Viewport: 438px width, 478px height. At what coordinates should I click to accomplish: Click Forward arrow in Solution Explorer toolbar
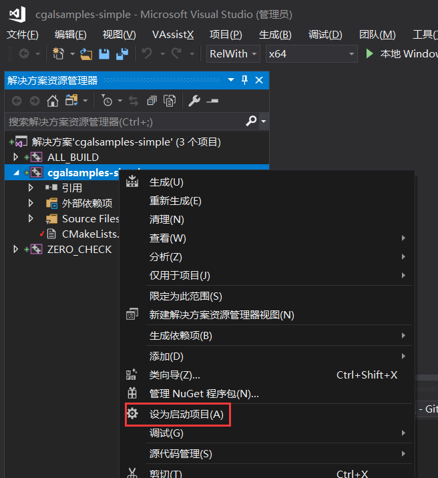point(35,101)
